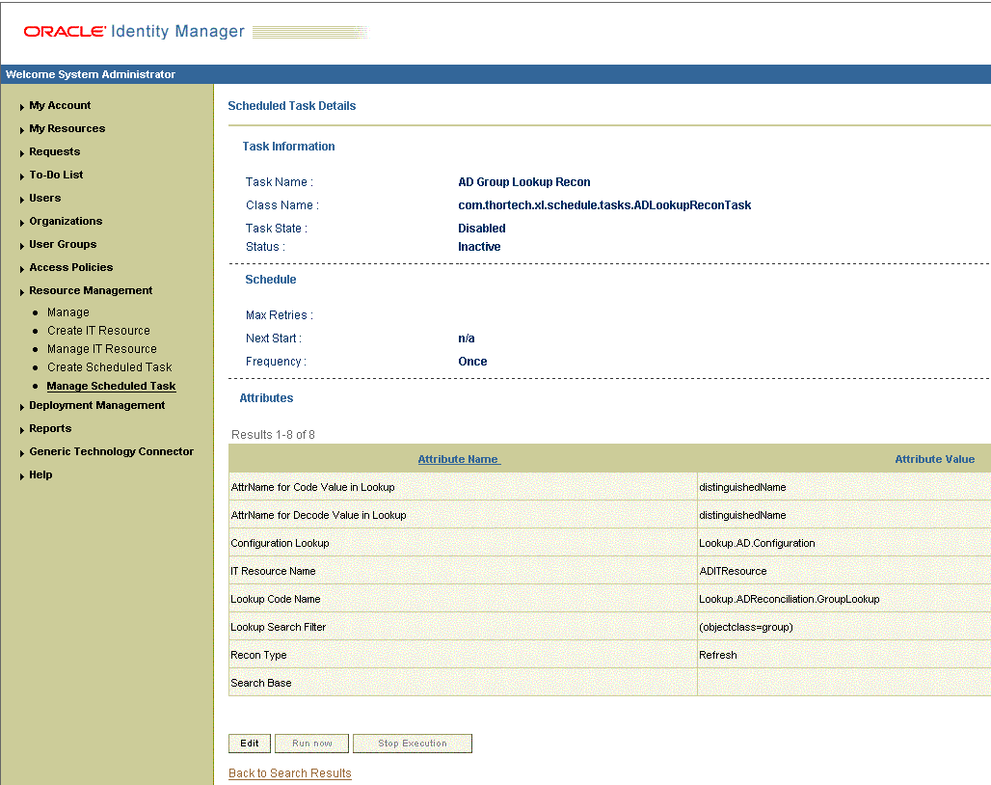Click Lookup.ADReconciliation.GroupLookup value
The width and height of the screenshot is (991, 785).
point(790,599)
